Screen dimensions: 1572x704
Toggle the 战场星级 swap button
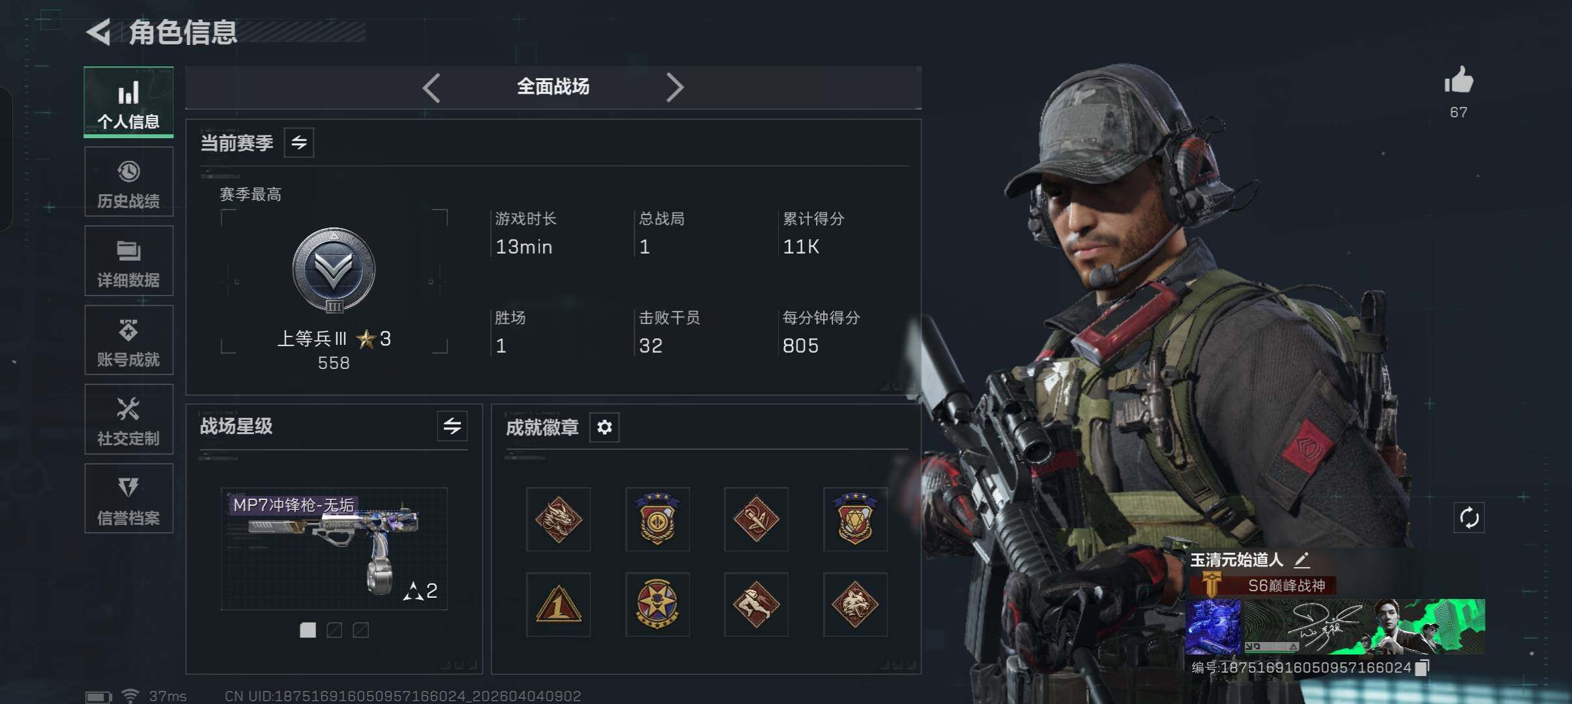point(452,426)
